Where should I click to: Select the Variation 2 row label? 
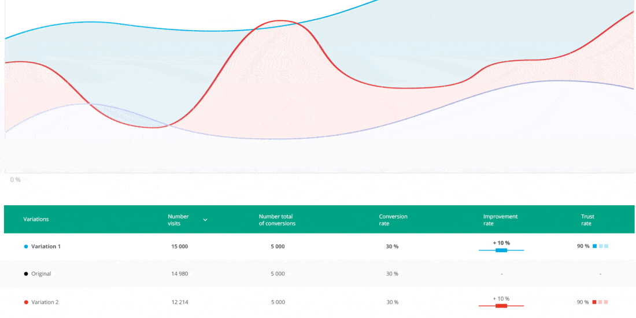45,302
